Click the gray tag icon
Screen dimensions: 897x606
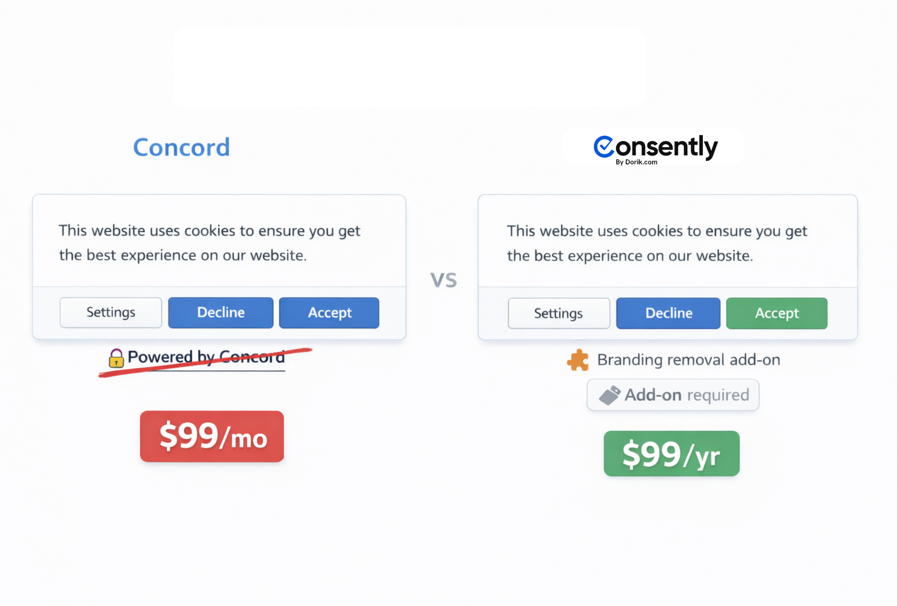[x=610, y=395]
